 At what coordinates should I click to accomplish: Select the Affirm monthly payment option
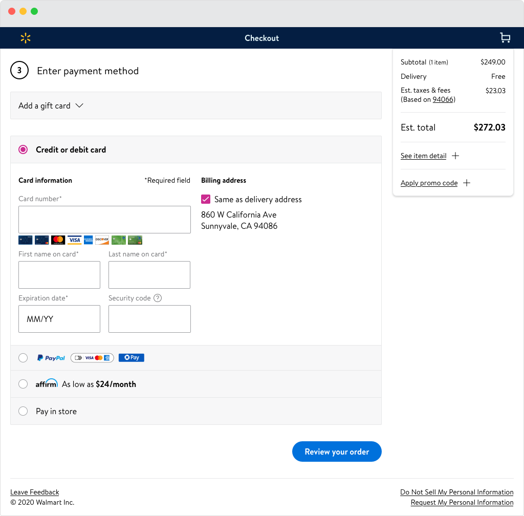point(23,384)
